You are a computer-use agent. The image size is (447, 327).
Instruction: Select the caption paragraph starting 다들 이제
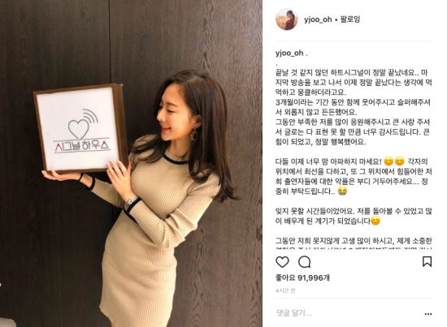354,176
